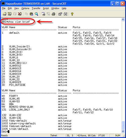The width and height of the screenshot is (126, 138).
Task: Click the greyed-out Reconnect toolbar icon
Action: click(15, 14)
